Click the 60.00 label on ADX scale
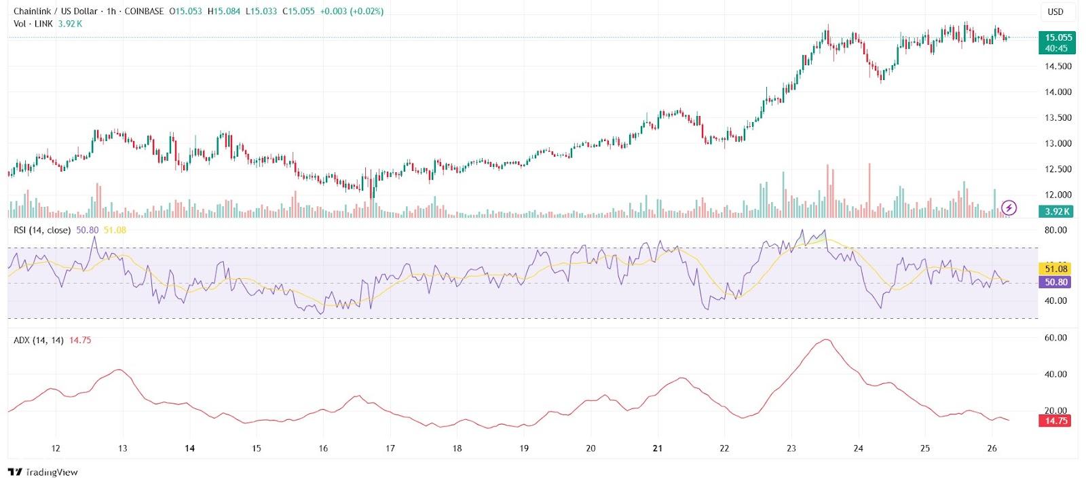 pos(1056,338)
